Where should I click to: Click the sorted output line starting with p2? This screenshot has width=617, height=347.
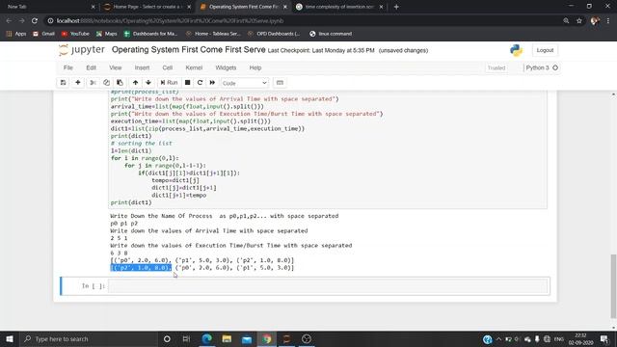pyautogui.click(x=201, y=268)
